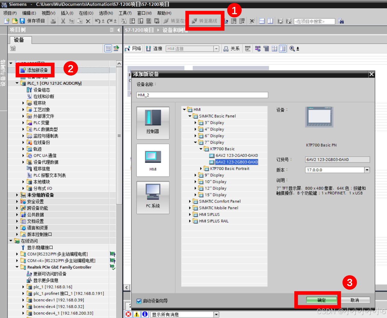Expand 未分组的设备 node
387x318 pixels.
[17, 195]
